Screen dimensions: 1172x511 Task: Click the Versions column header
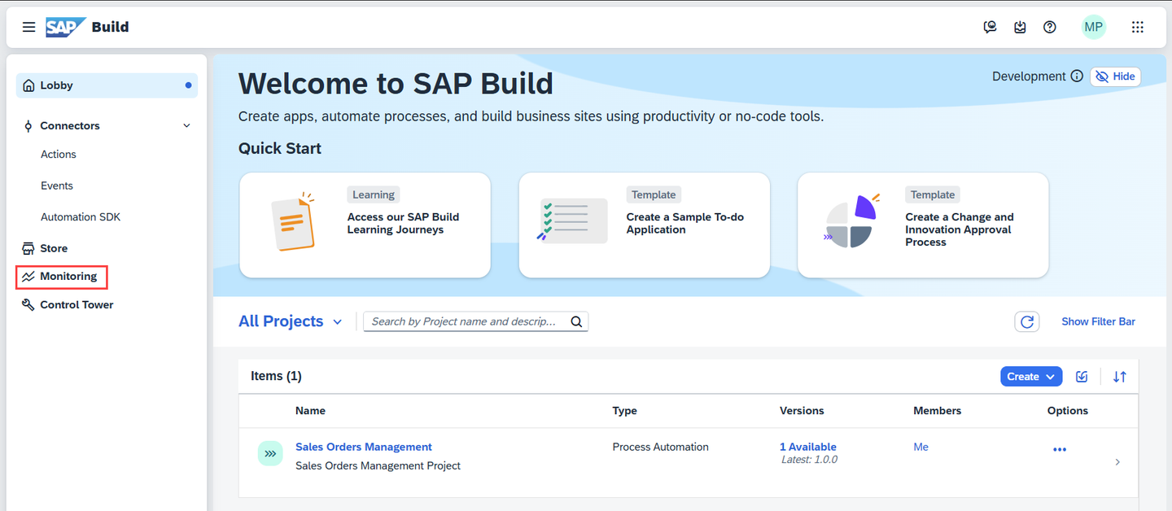802,411
